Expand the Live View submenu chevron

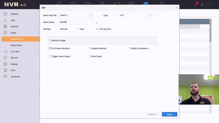pos(37,52)
